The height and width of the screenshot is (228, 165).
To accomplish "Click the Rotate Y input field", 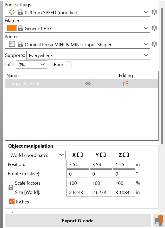I will click(101, 174).
